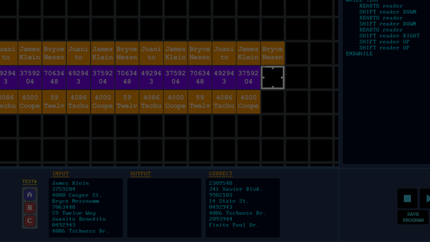Click the purple cell left of the reader

248,78
